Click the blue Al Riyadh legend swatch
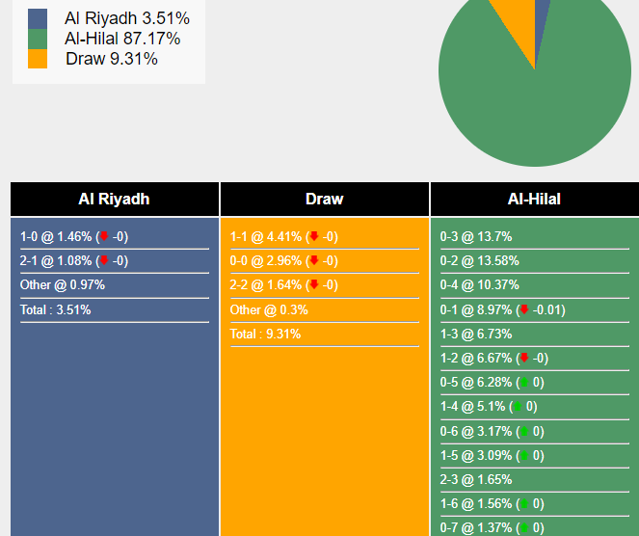 click(x=38, y=18)
